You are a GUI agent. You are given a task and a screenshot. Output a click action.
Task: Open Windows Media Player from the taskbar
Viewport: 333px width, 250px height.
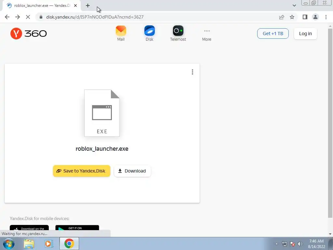49,243
